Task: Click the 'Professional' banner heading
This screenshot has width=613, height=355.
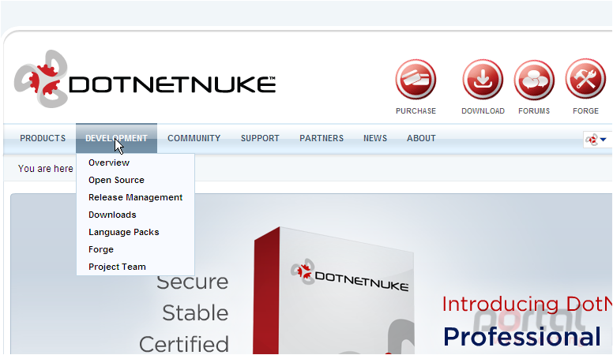Action: [522, 337]
